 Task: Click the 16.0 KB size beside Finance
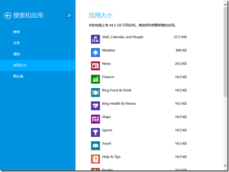(x=181, y=77)
